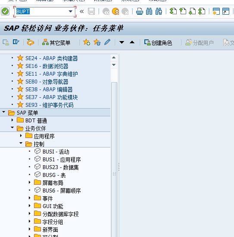Collapse the command field with double-arrow
This screenshot has width=234, height=237.
(x=81, y=12)
